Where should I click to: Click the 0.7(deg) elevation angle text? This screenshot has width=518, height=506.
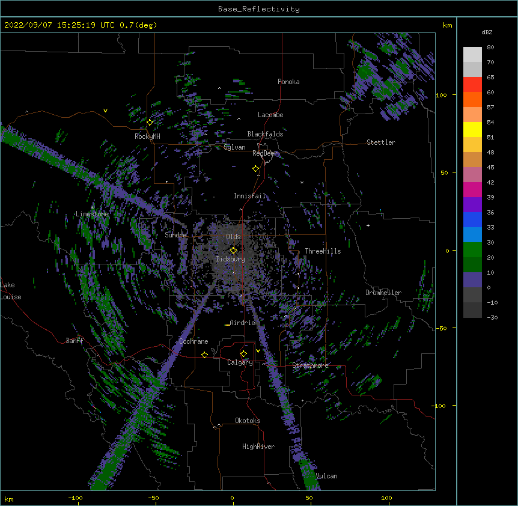click(x=138, y=25)
